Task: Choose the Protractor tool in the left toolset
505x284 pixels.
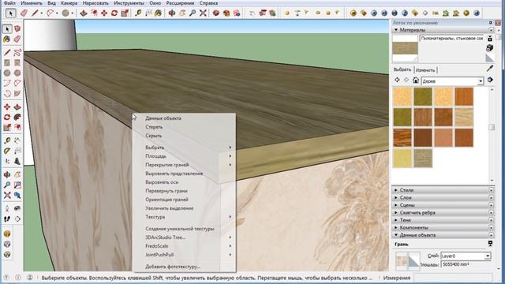Action: point(7,151)
